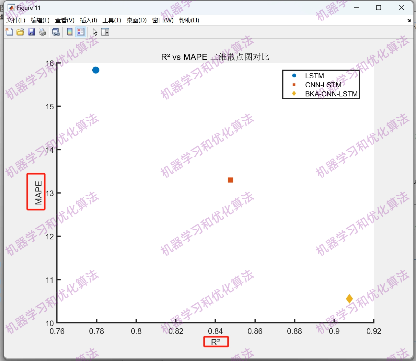This screenshot has height=361, width=416.
Task: Save the current figure with the disk icon
Action: tap(31, 32)
